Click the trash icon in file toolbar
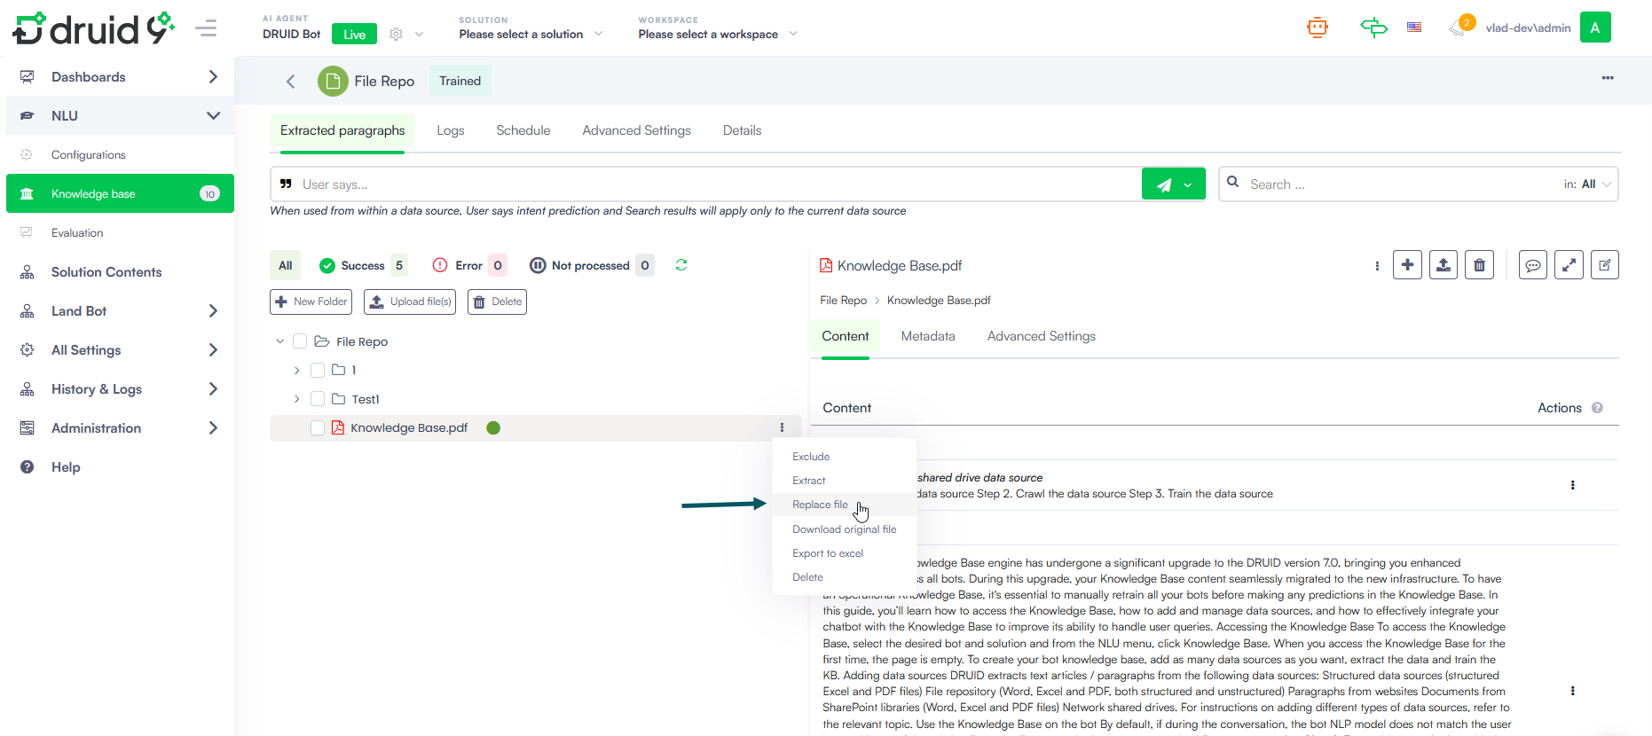 click(1479, 265)
